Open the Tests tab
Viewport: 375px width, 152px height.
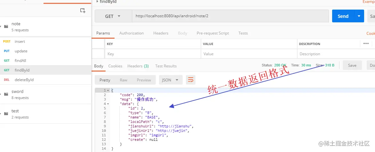coord(243,33)
